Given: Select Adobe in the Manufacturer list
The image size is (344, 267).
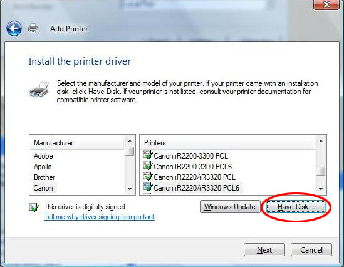Looking at the screenshot, I should pyautogui.click(x=43, y=156).
